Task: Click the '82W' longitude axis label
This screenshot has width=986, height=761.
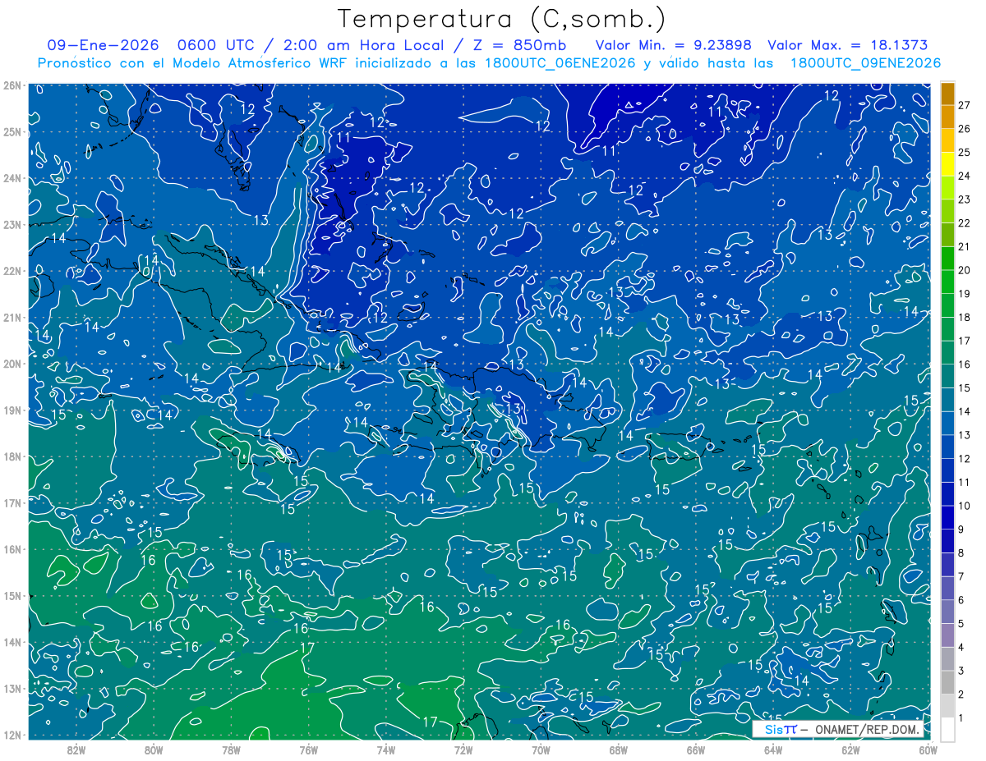Action: point(76,749)
